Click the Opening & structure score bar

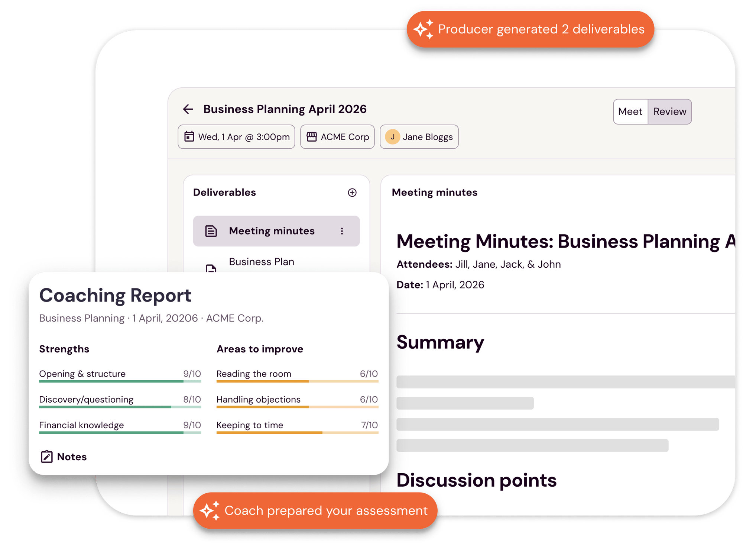point(120,381)
